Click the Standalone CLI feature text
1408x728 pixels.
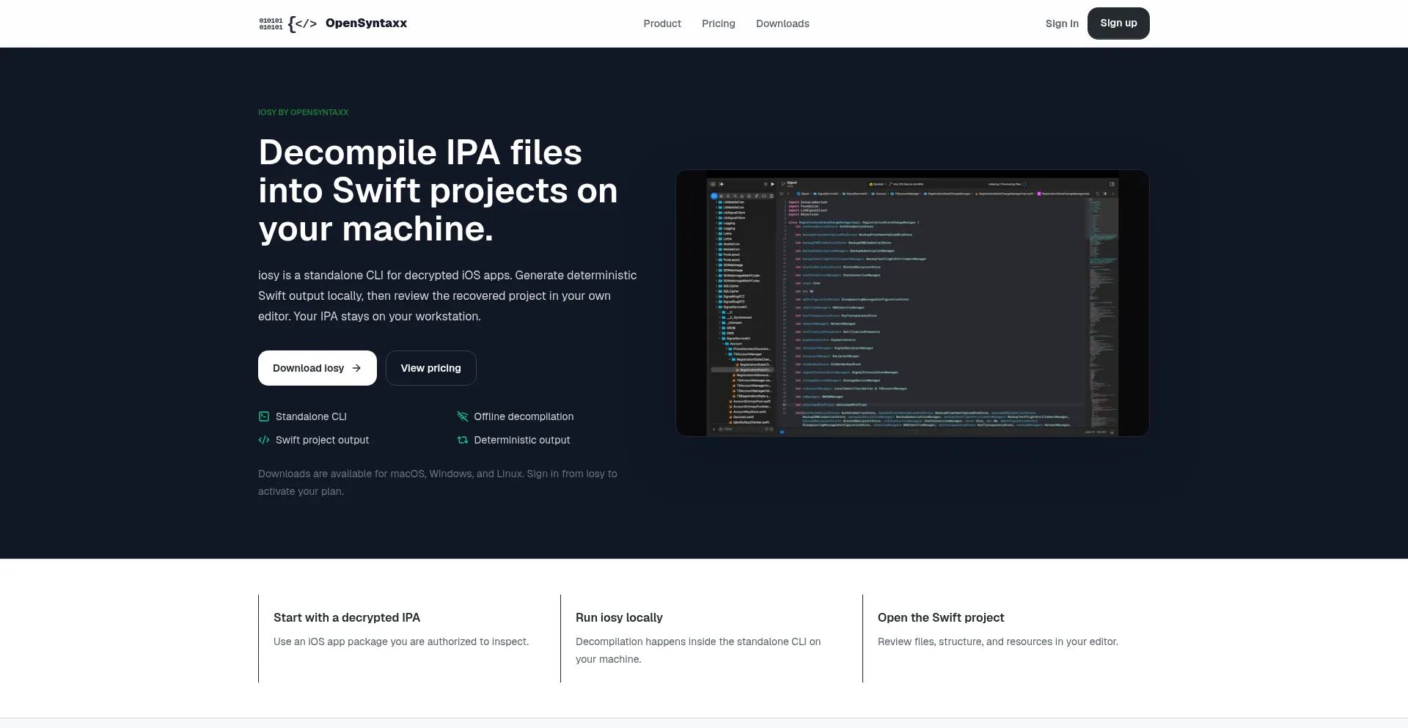pyautogui.click(x=311, y=416)
